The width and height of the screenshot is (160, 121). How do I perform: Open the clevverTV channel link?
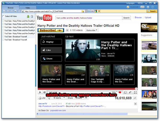point(43,104)
